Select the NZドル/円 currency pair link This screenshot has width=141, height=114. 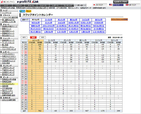click(x=36, y=23)
